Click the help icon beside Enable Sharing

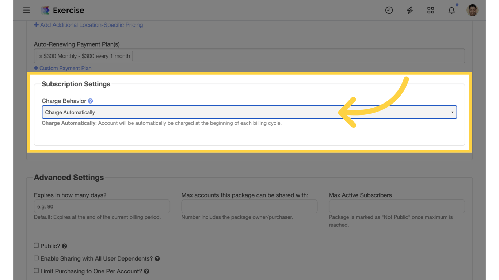(157, 258)
